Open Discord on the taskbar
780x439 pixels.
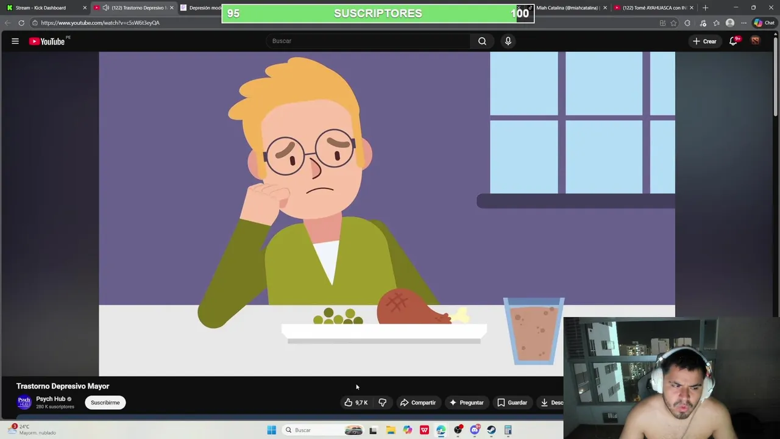tap(475, 430)
